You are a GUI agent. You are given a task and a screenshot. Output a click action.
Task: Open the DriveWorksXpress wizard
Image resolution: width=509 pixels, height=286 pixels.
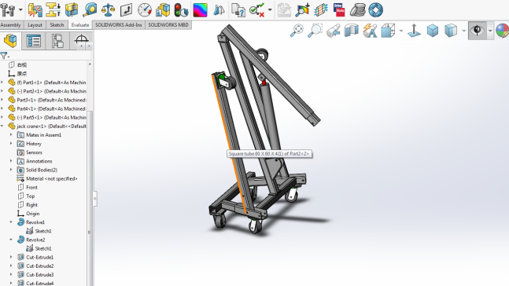click(x=339, y=9)
